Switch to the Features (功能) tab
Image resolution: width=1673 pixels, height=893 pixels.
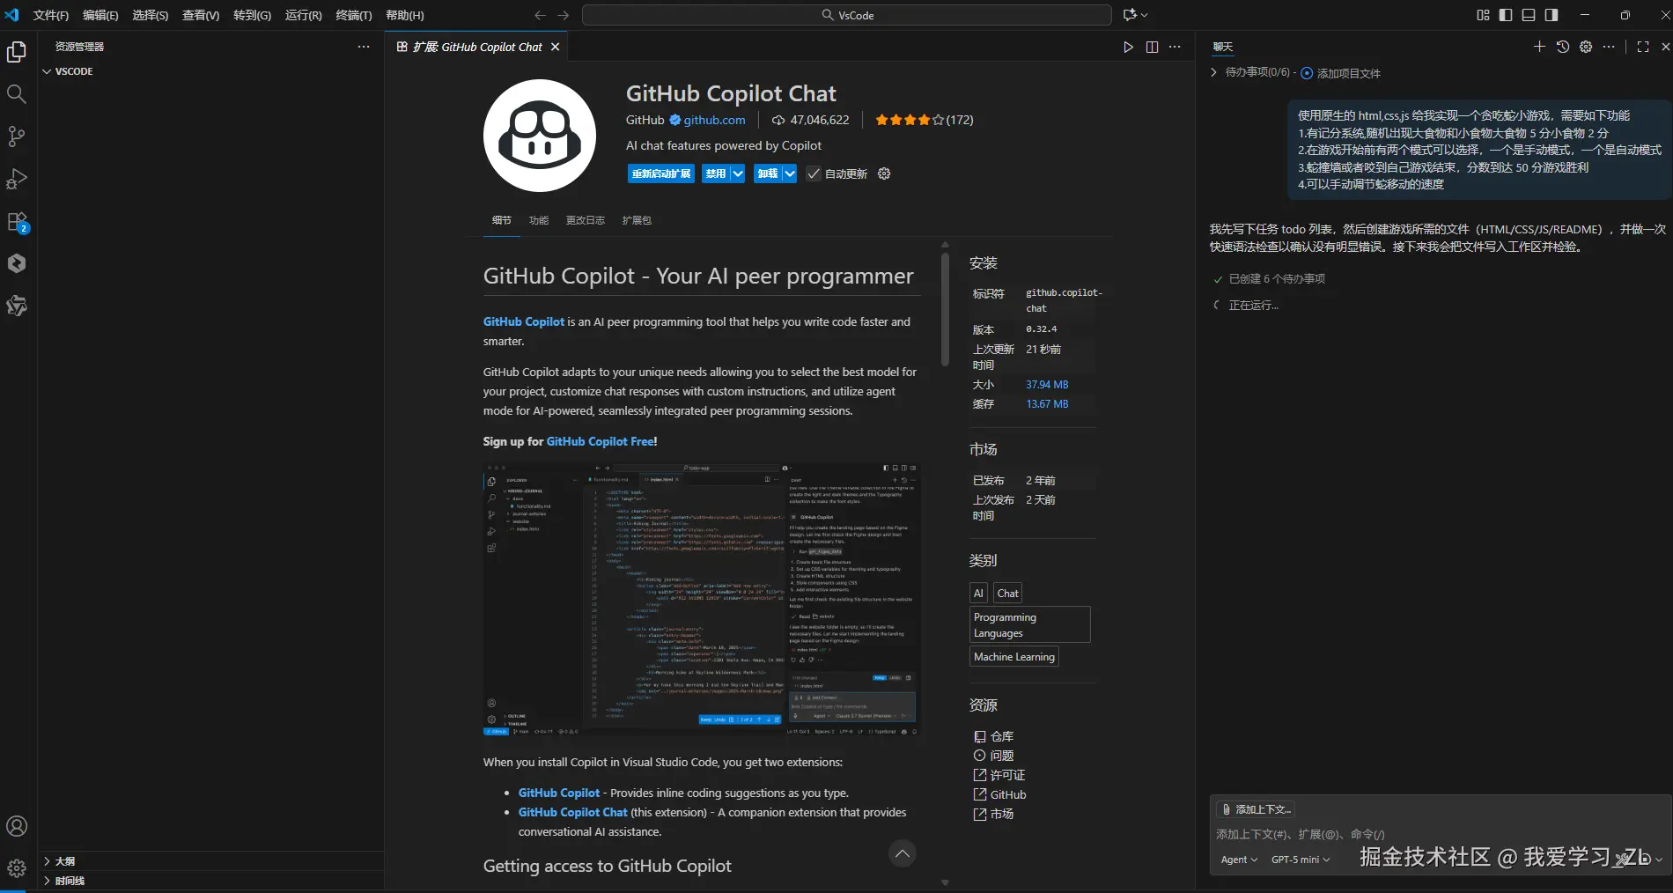539,220
